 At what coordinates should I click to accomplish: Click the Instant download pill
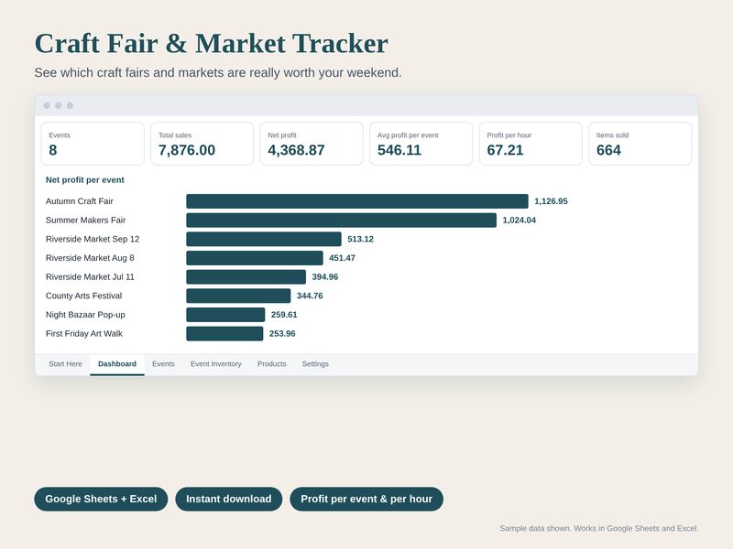tap(228, 499)
